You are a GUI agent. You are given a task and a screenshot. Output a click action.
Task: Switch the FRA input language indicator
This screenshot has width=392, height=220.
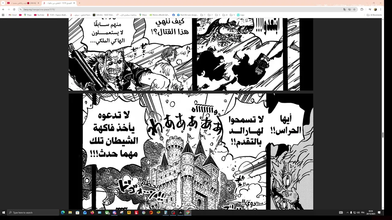[363, 213]
